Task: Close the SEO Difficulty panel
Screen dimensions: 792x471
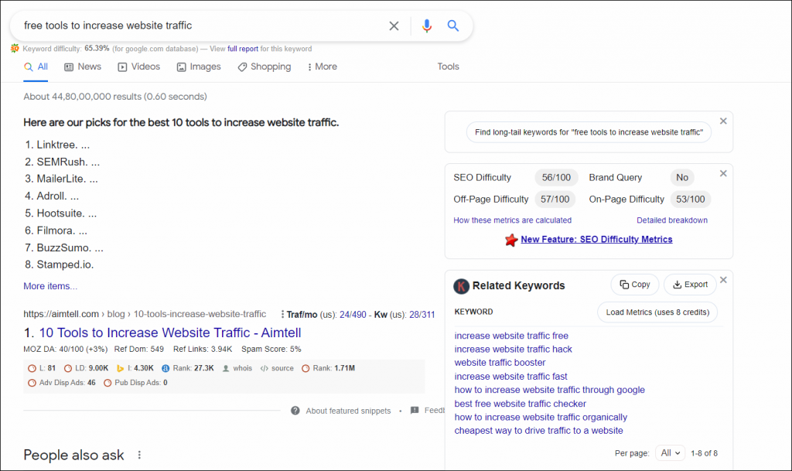Action: [x=723, y=173]
